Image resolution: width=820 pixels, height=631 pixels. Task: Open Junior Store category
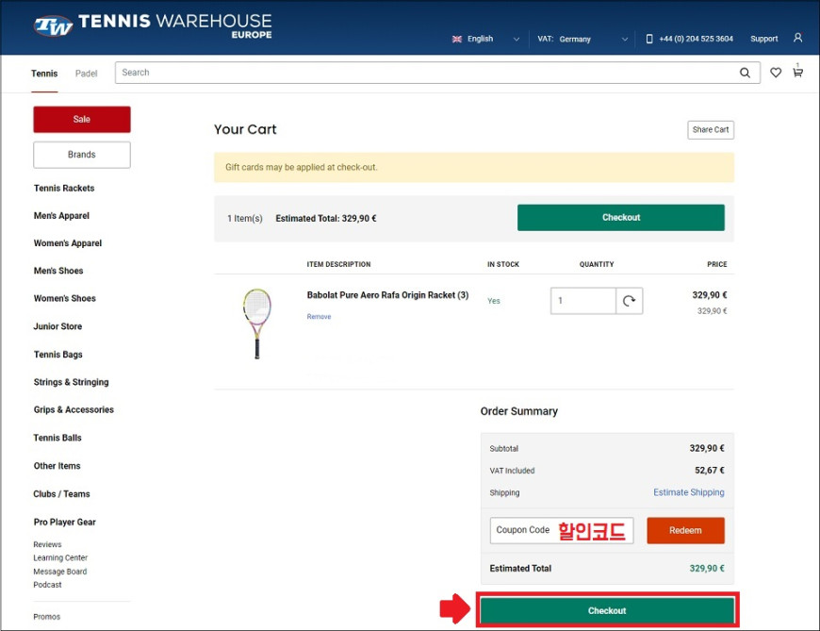(x=57, y=326)
